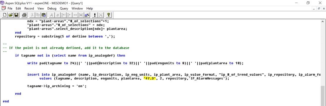Screen dimensions: 326x106
Task: Click the final 'end' keyword at bottom
Action: click(x=6, y=101)
